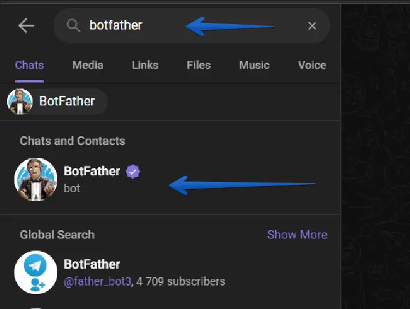Click the purple verified badge icon
The image size is (410, 309).
[133, 172]
